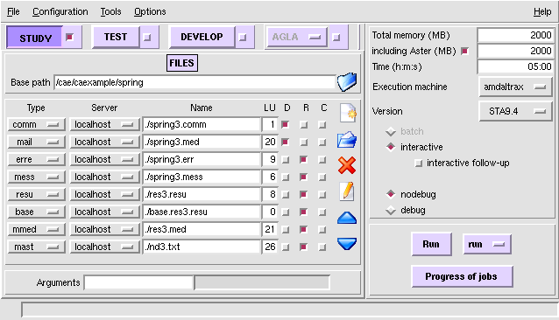Click the Base path input field
This screenshot has width=559, height=320.
pos(195,82)
